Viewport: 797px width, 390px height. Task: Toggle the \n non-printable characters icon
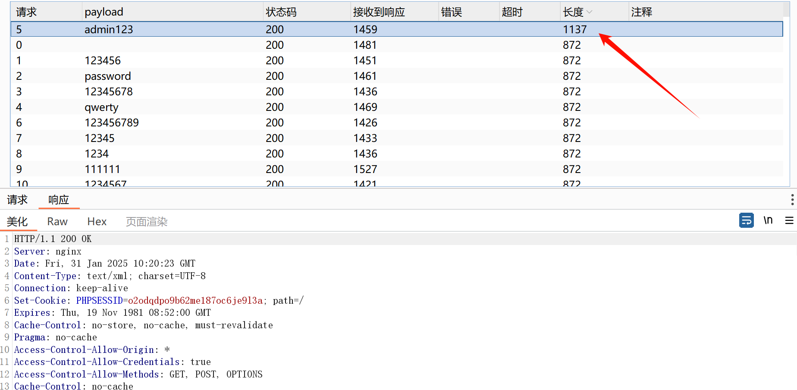click(768, 220)
